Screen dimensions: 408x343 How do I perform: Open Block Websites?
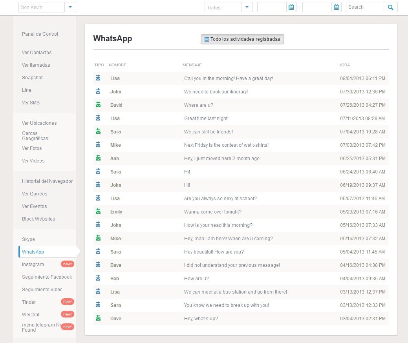click(38, 219)
